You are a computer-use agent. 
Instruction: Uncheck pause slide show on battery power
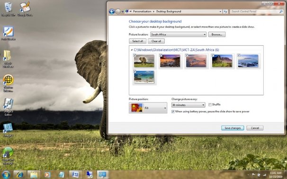tap(173, 111)
